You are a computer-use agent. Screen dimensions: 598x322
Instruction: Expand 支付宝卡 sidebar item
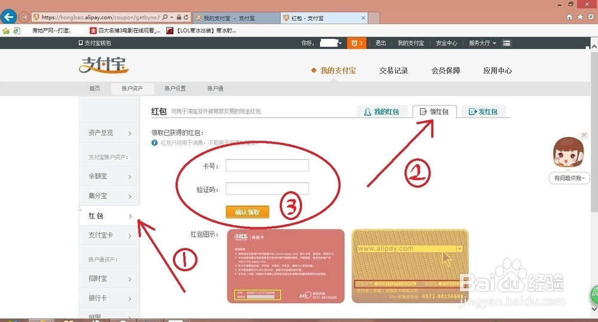coord(109,235)
